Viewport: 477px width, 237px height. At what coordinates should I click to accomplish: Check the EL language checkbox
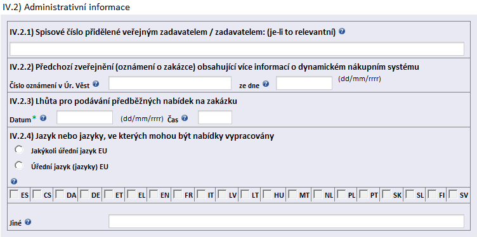[131, 194]
